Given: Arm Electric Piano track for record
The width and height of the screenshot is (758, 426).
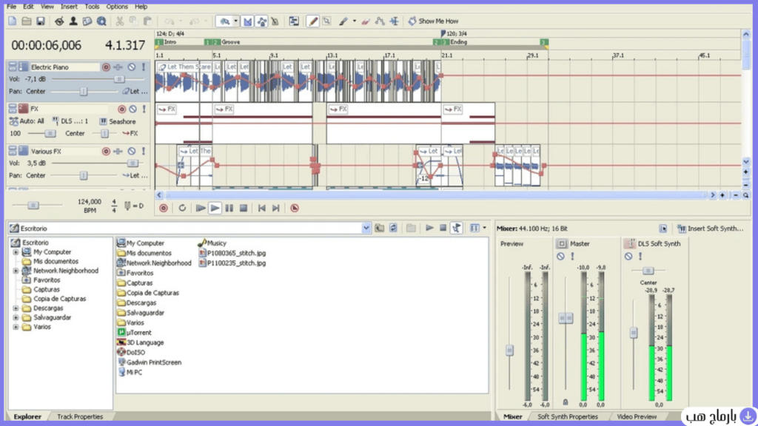Looking at the screenshot, I should tap(106, 67).
